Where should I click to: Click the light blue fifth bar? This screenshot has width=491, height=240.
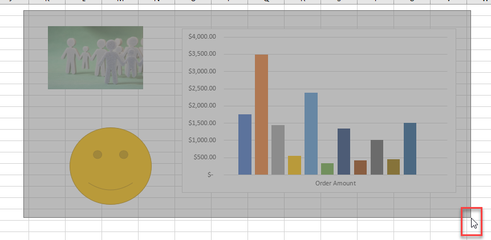[x=311, y=134]
